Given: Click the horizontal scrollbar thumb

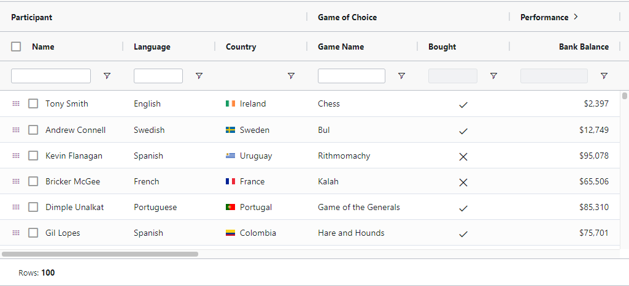Looking at the screenshot, I should click(x=100, y=254).
